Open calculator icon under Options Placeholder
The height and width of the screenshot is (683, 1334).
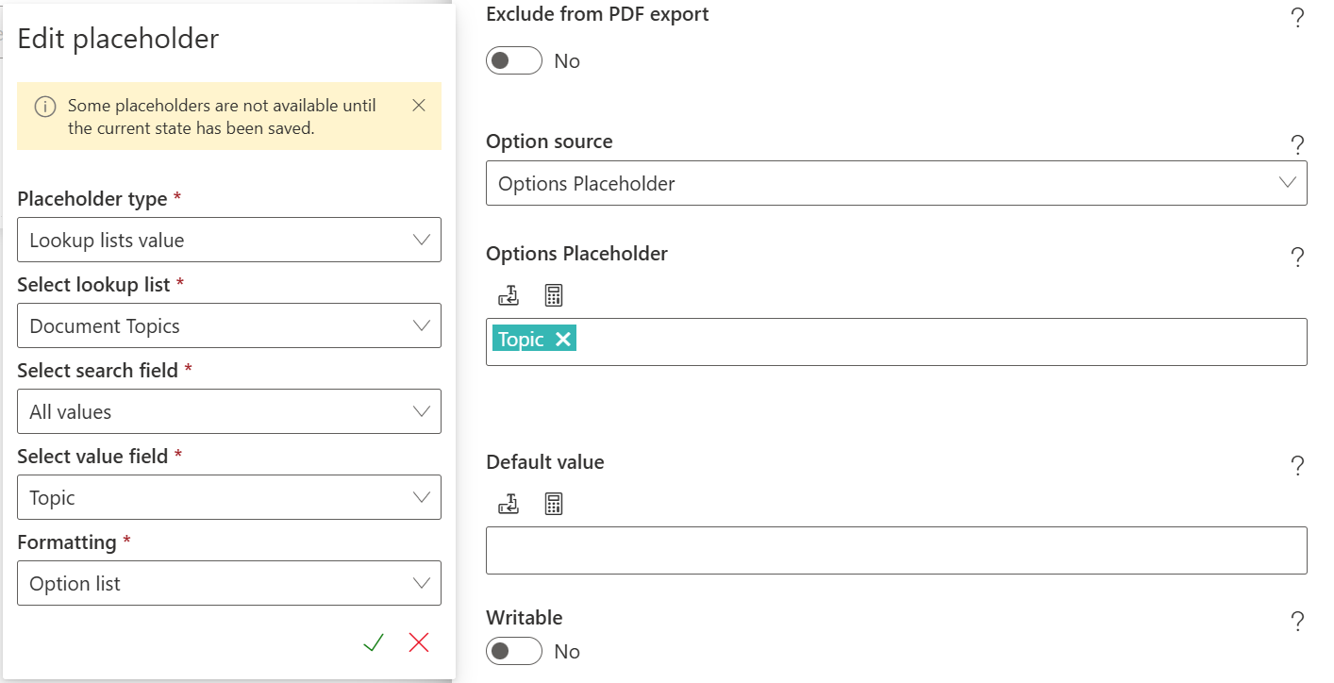[554, 296]
